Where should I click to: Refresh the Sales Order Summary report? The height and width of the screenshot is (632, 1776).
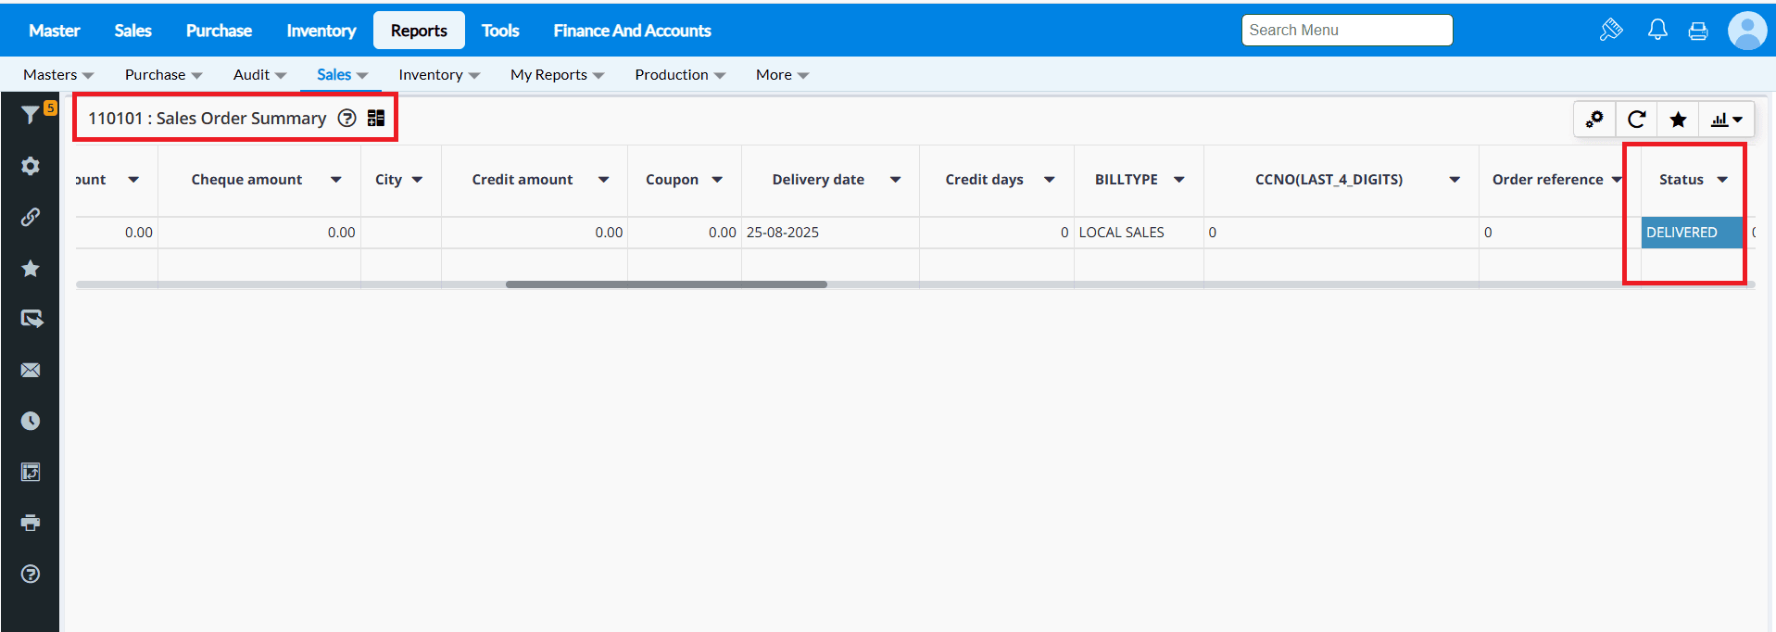[x=1636, y=120]
